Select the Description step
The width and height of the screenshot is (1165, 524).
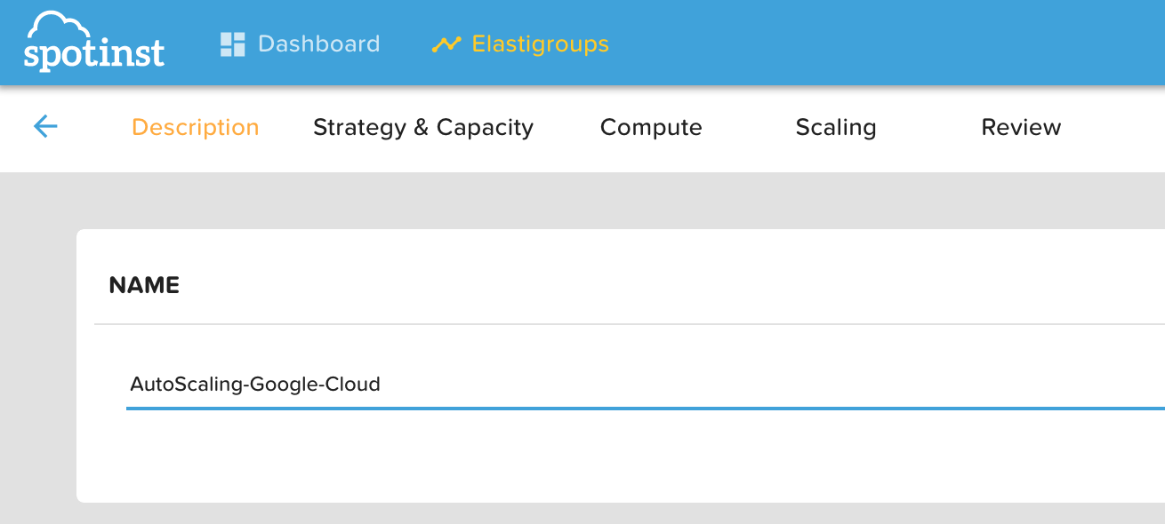pos(195,127)
